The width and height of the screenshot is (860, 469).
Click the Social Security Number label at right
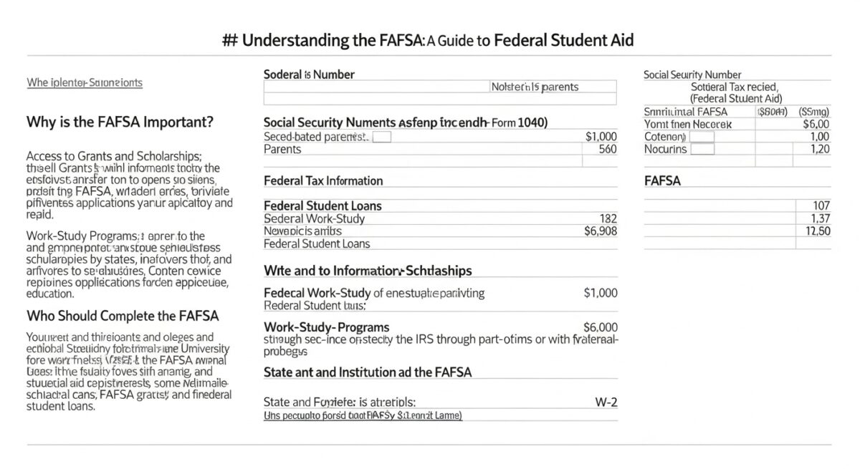click(x=692, y=74)
